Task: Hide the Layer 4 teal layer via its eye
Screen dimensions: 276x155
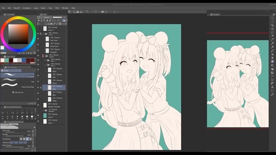Action: 38,115
